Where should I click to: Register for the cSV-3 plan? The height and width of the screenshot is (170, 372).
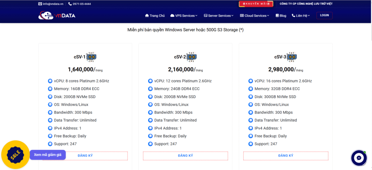click(x=286, y=156)
